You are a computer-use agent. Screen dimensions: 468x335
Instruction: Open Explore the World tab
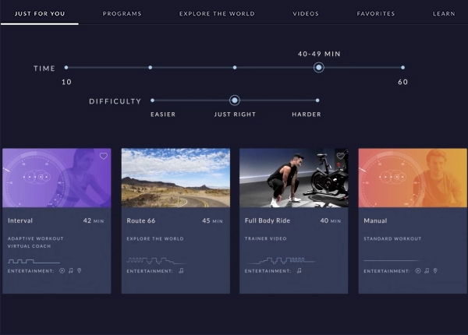[217, 14]
